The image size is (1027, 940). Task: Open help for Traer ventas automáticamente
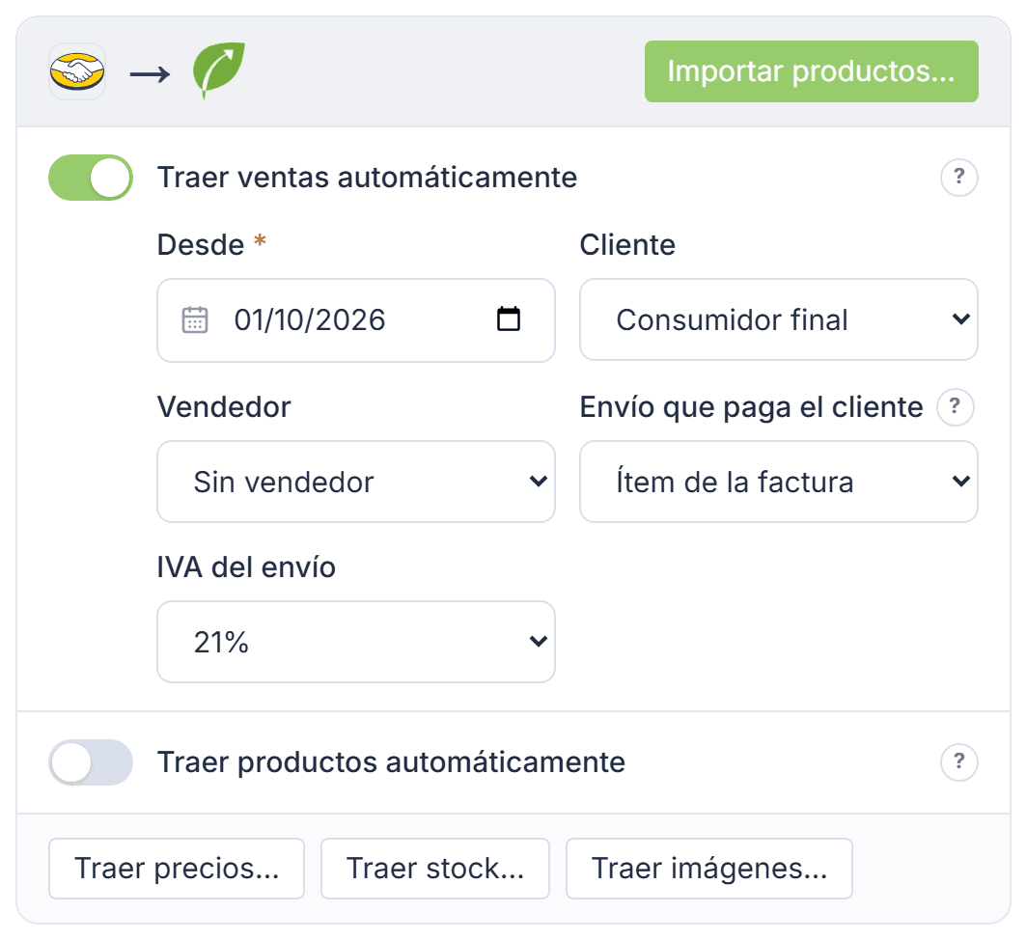click(958, 177)
